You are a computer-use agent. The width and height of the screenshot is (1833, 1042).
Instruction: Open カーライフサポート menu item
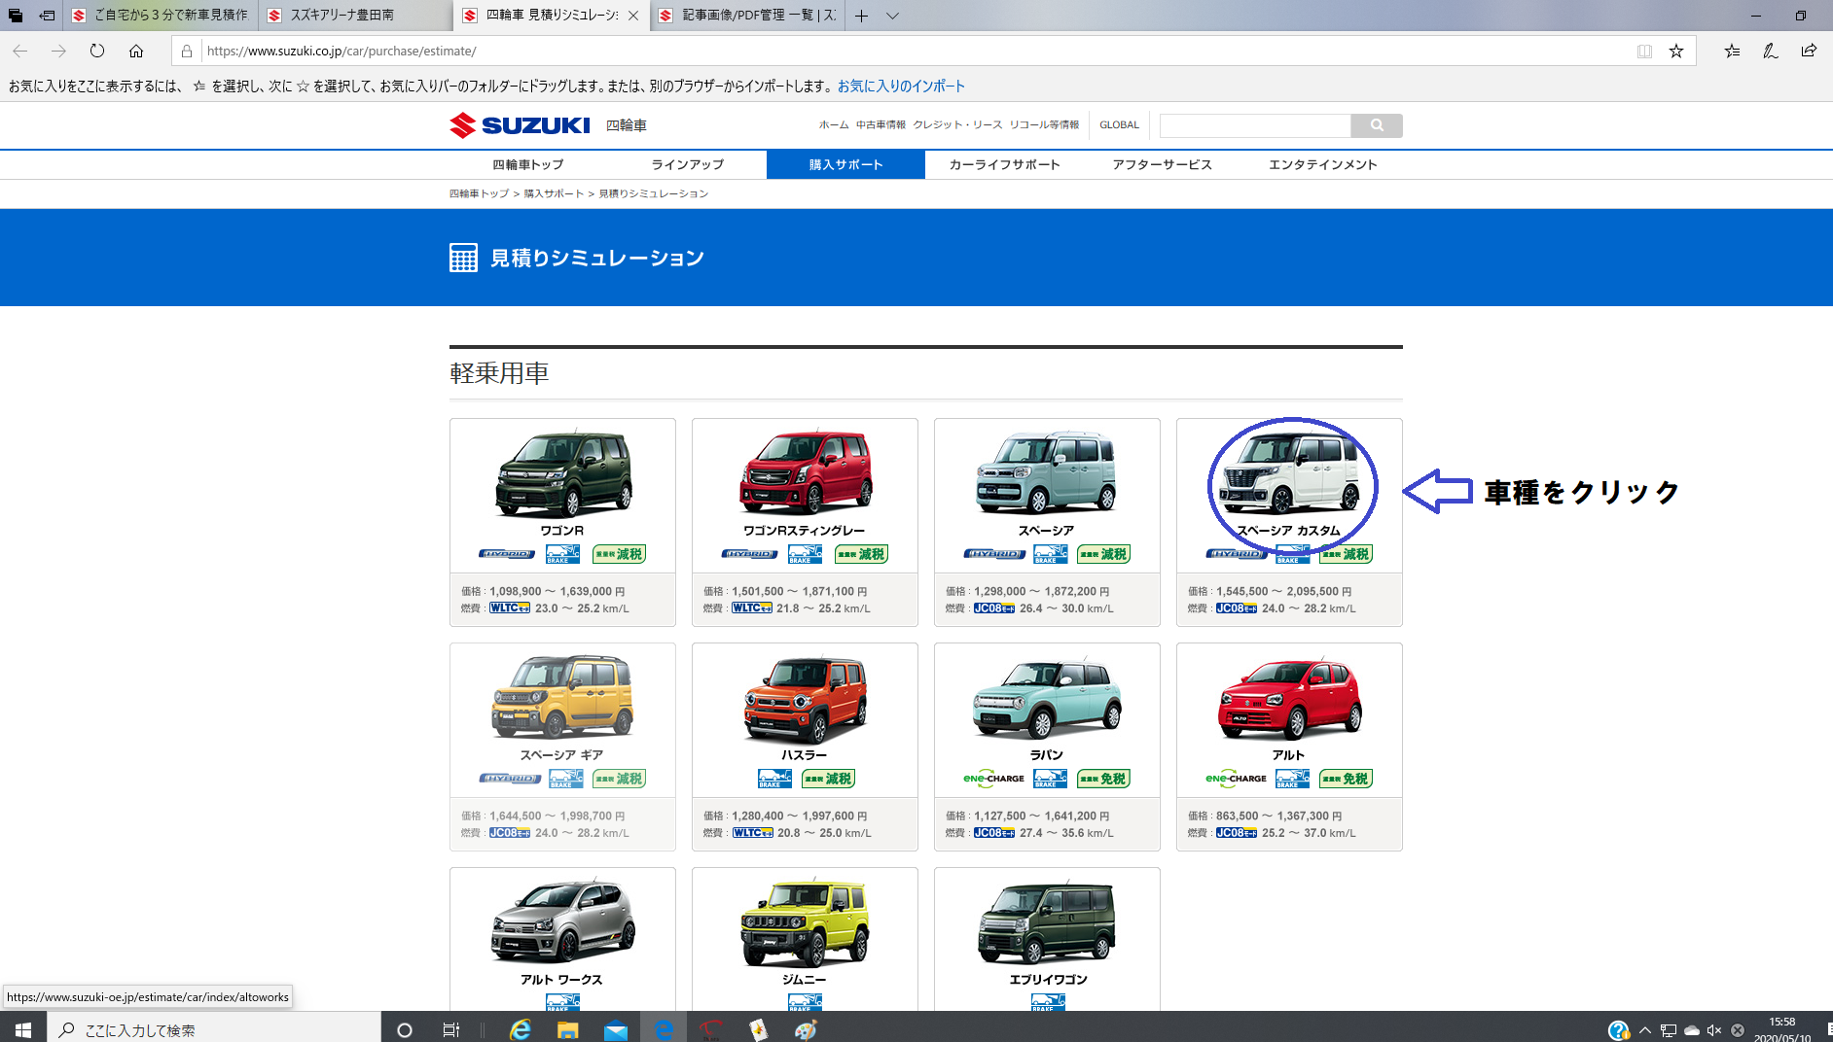tap(1005, 165)
